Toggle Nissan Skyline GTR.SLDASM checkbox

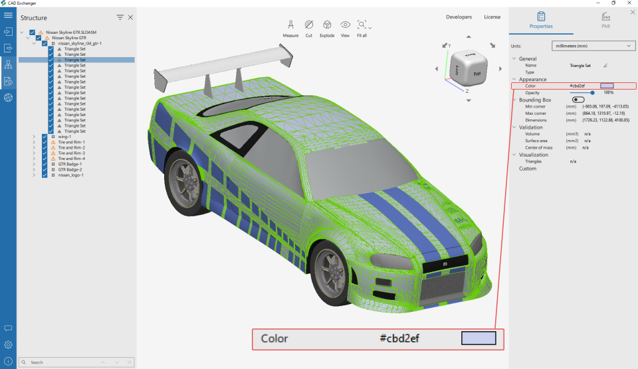32,32
